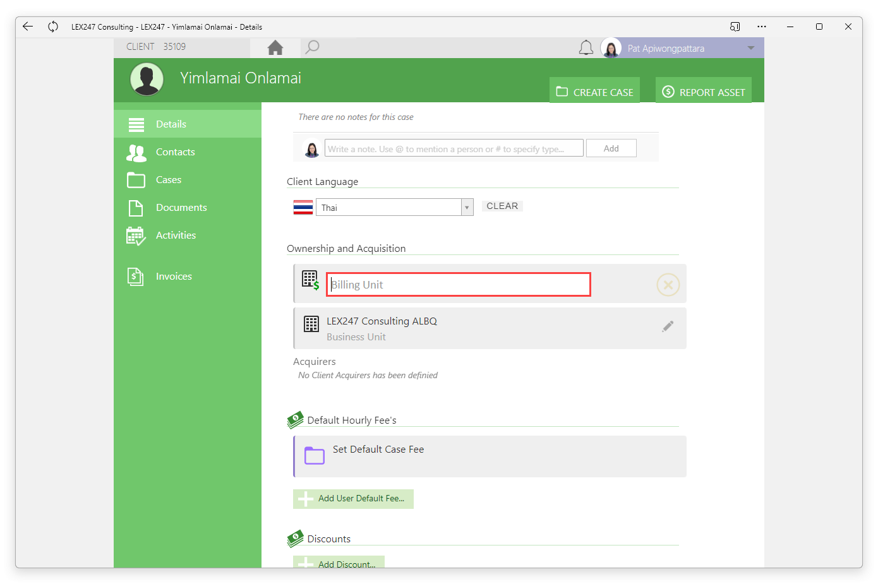Click the cast icon in the title bar
Viewport: 878px width, 584px height.
point(735,27)
